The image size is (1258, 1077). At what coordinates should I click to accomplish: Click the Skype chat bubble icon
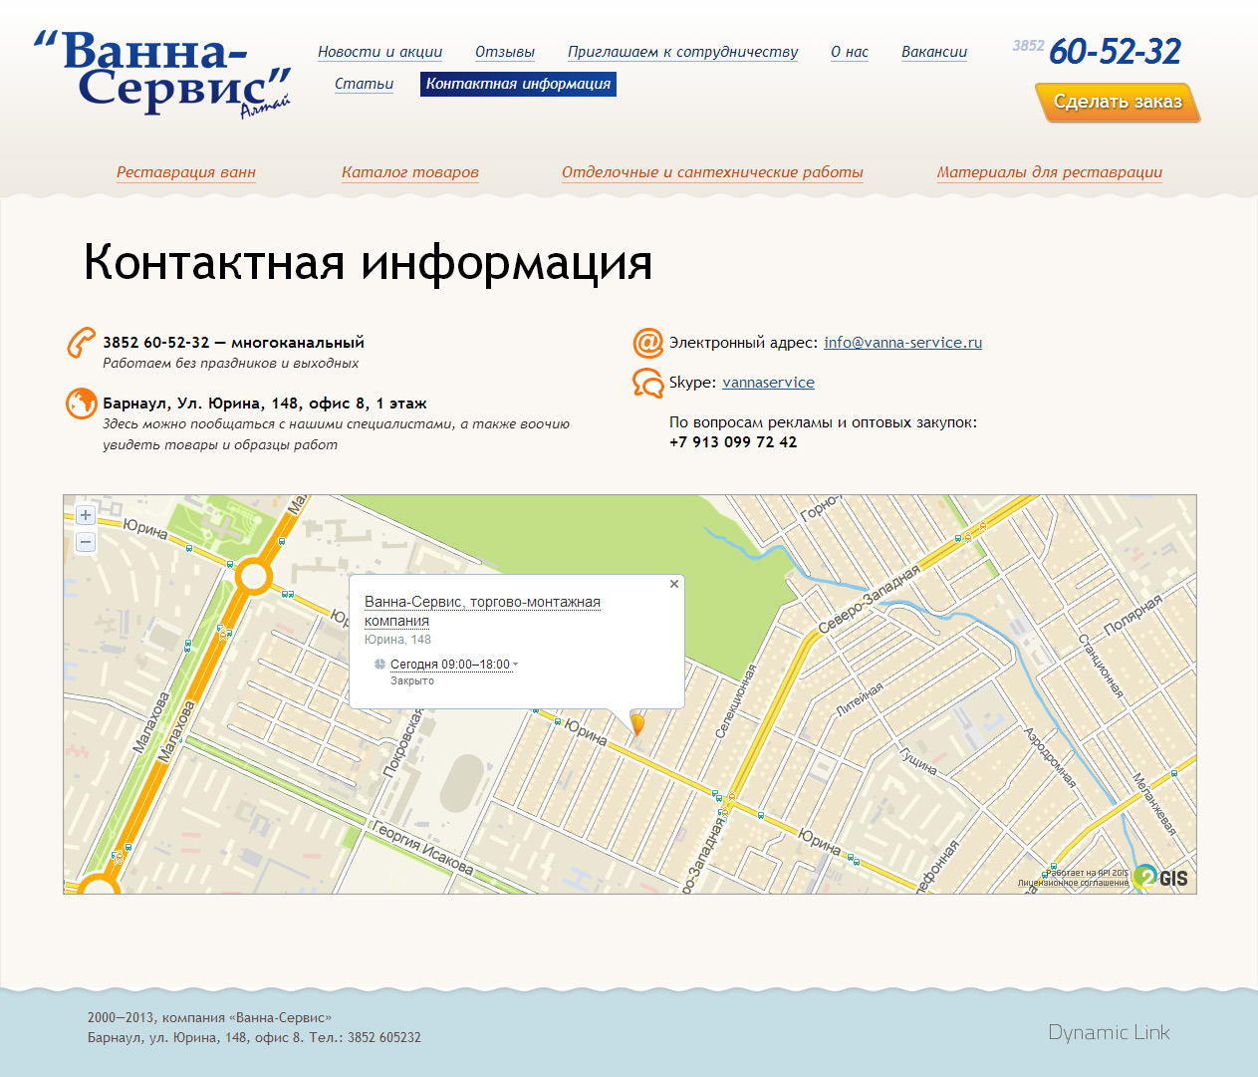[648, 383]
